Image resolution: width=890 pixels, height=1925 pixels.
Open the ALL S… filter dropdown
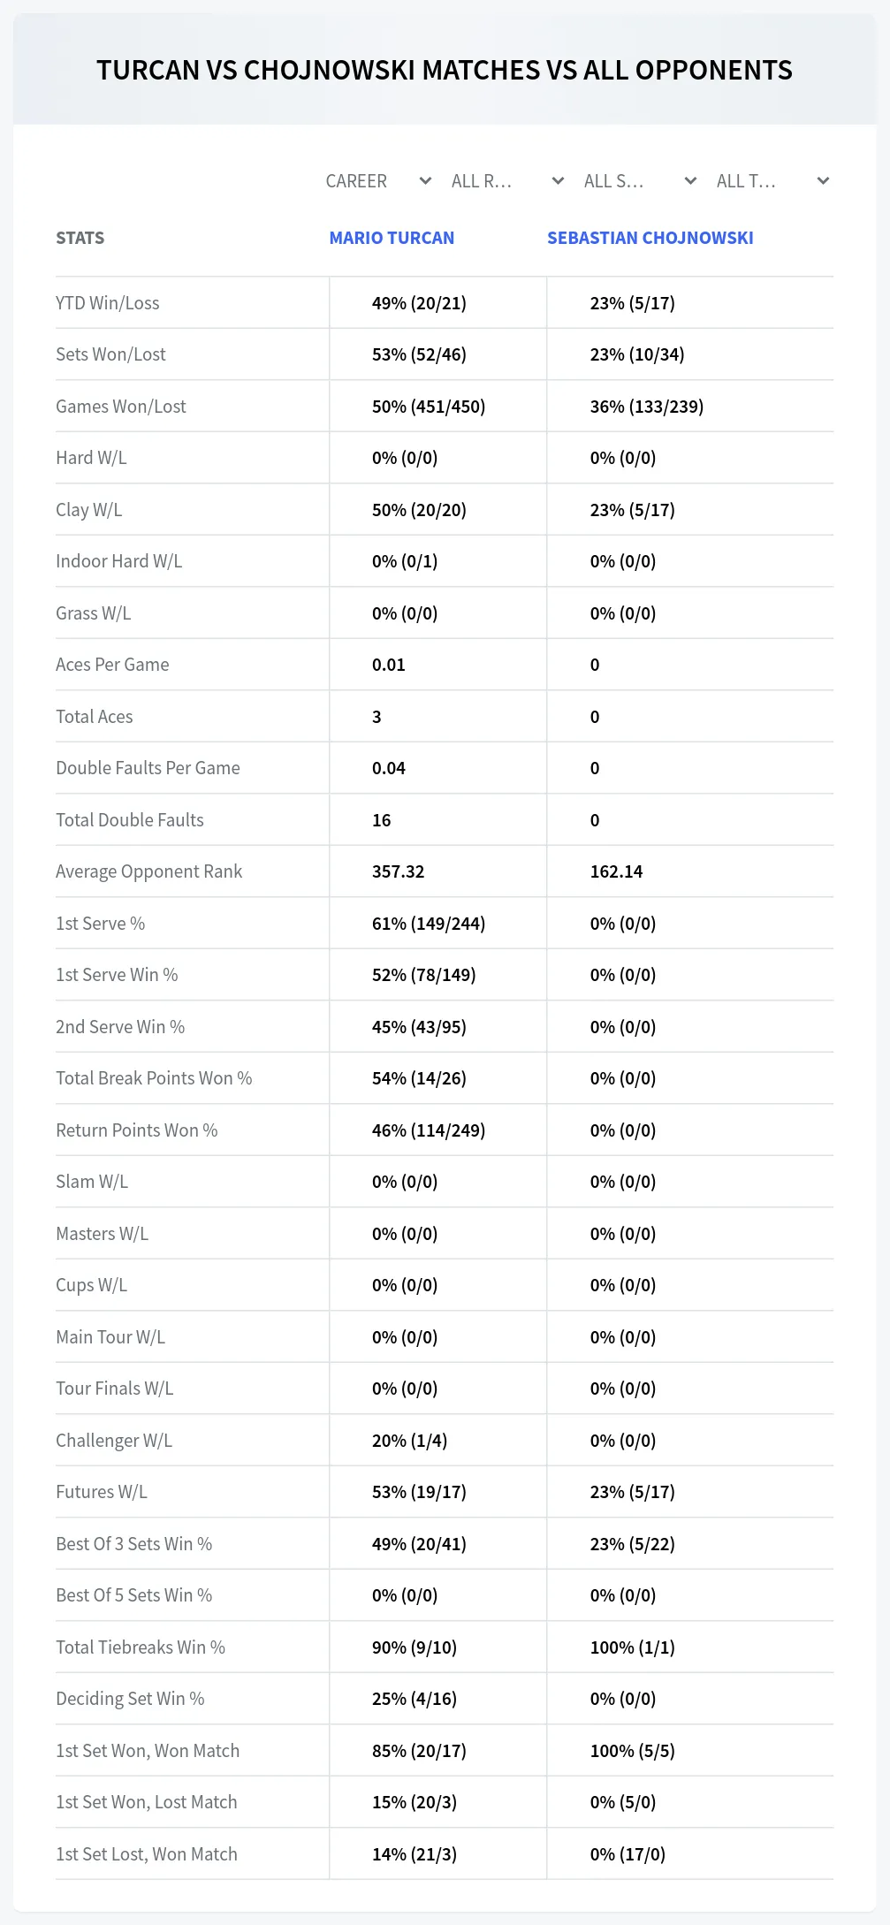[x=640, y=181]
